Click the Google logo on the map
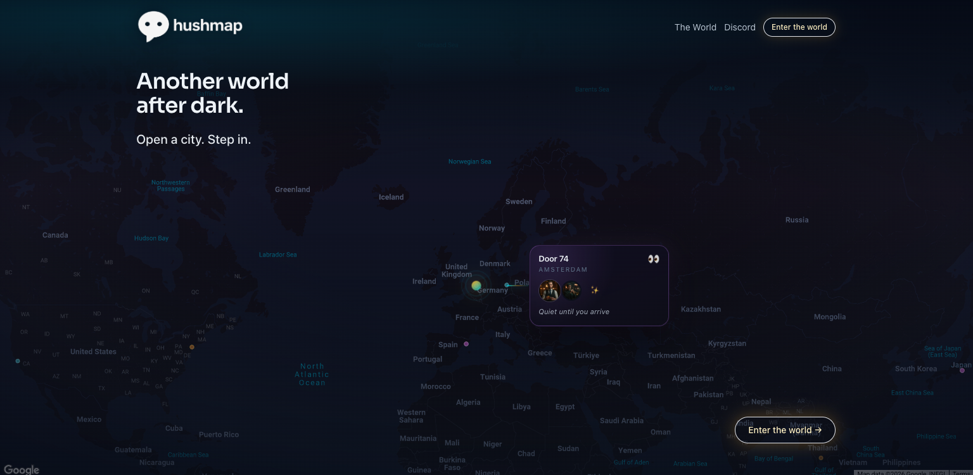Screen dimensions: 973x475 coord(22,469)
